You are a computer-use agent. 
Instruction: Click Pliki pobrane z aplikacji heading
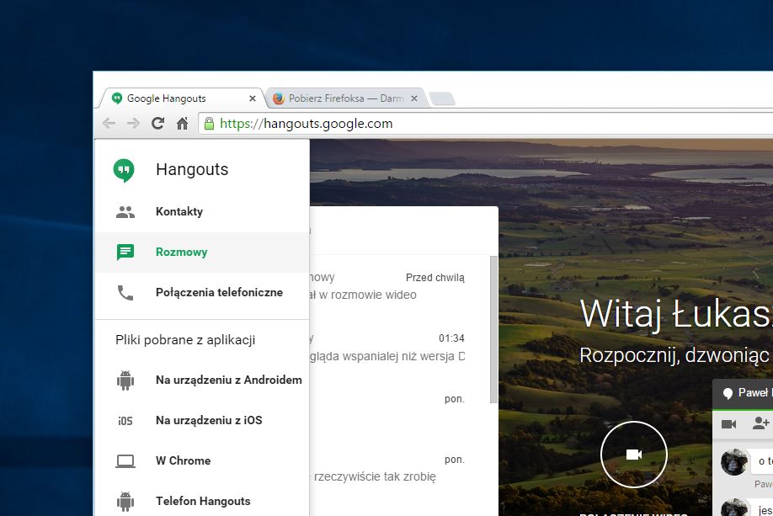tap(185, 340)
